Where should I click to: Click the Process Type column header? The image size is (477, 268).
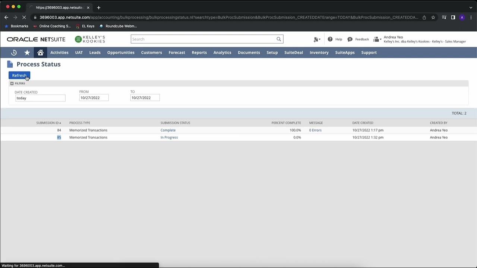click(80, 123)
